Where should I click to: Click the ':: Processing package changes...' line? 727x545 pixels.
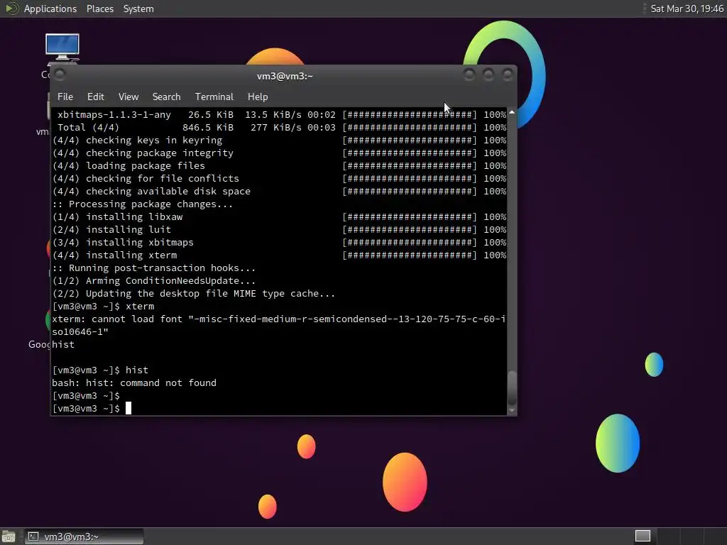click(142, 204)
